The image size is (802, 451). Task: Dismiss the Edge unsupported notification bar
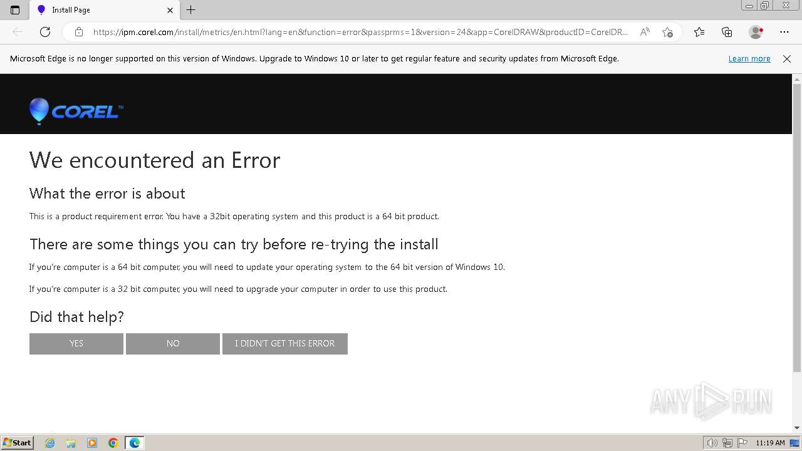tap(787, 59)
